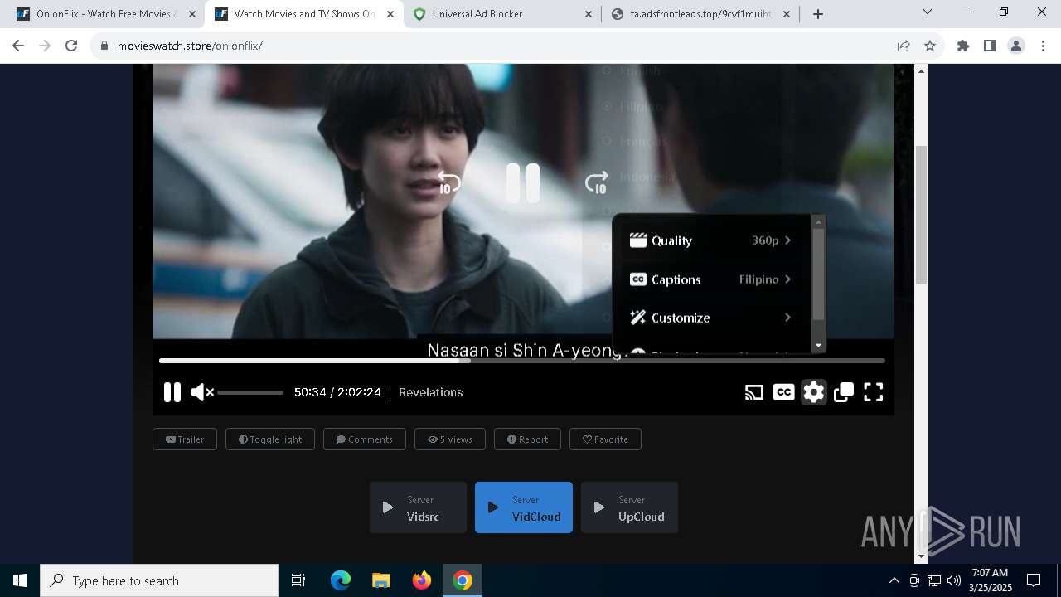Click the Revelations title text
This screenshot has width=1061, height=597.
tap(430, 392)
